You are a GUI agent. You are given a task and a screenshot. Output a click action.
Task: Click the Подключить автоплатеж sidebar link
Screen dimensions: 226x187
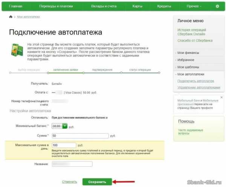tap(193, 81)
